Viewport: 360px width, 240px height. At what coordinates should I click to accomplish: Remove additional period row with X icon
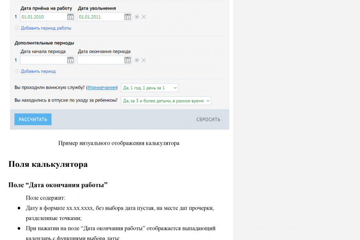pyautogui.click(x=144, y=60)
